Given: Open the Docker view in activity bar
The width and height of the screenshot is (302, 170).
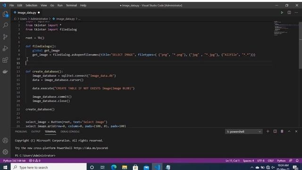Looking at the screenshot, I should [x=5, y=71].
